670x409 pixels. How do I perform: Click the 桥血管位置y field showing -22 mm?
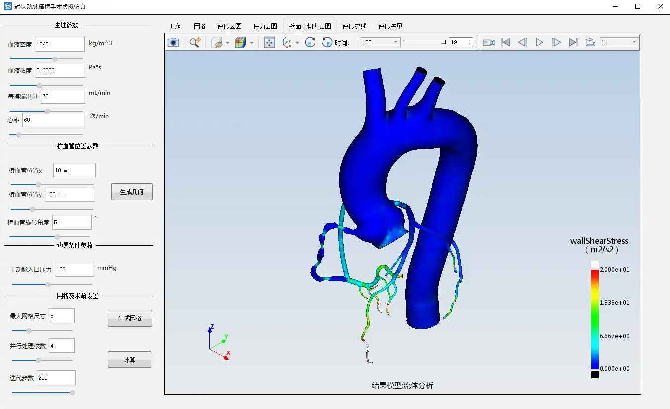point(70,194)
